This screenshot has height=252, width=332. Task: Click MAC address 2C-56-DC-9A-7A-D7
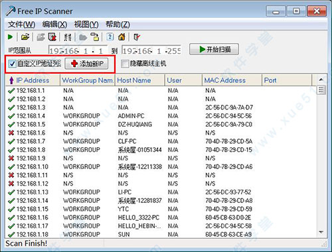(229, 107)
